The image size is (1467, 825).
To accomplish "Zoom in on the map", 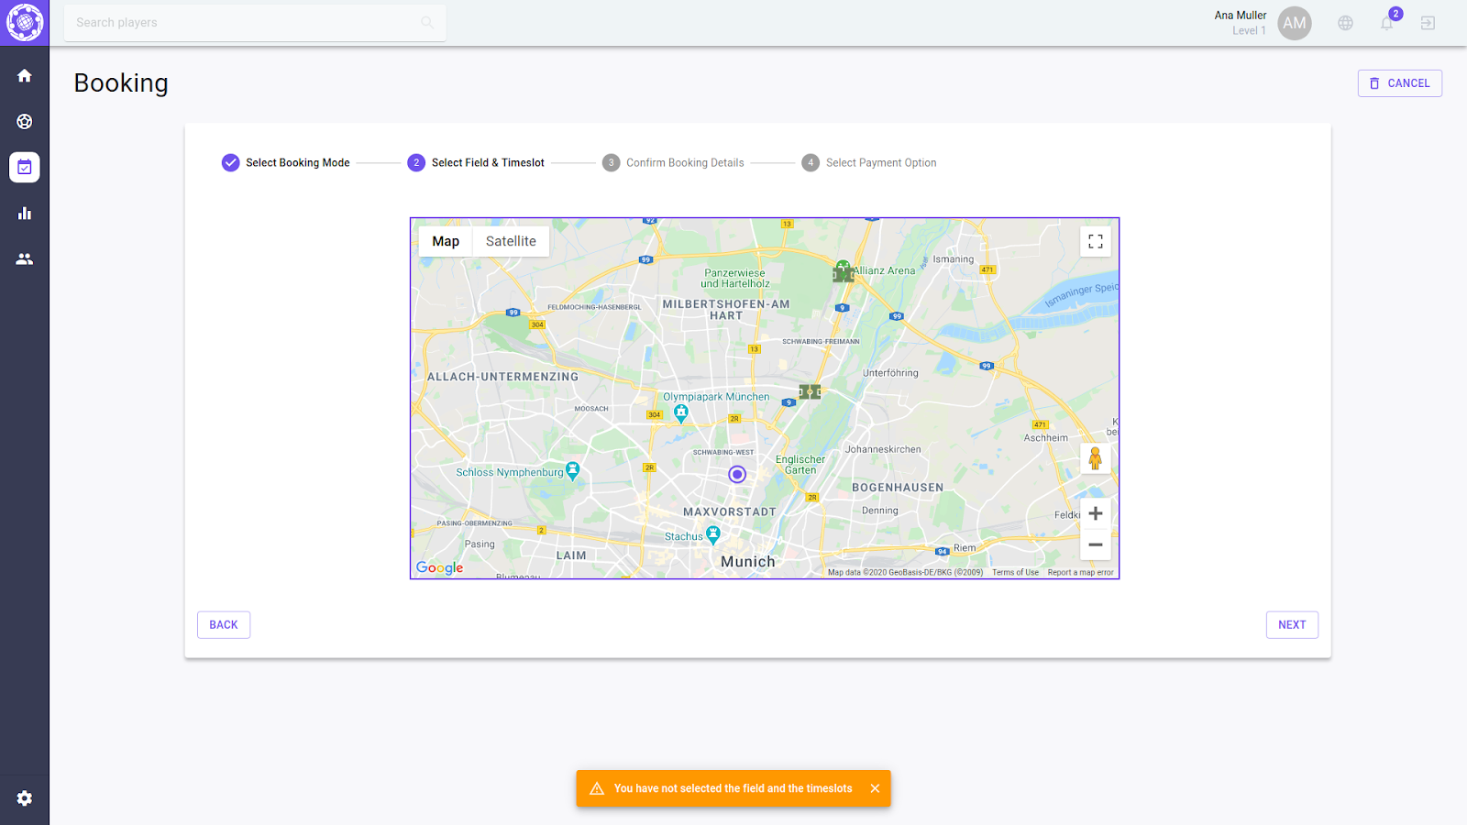I will (x=1096, y=513).
